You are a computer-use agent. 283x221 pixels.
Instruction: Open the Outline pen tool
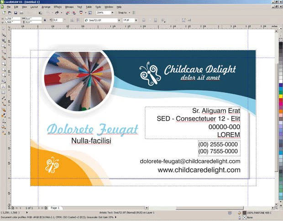tap(4, 121)
